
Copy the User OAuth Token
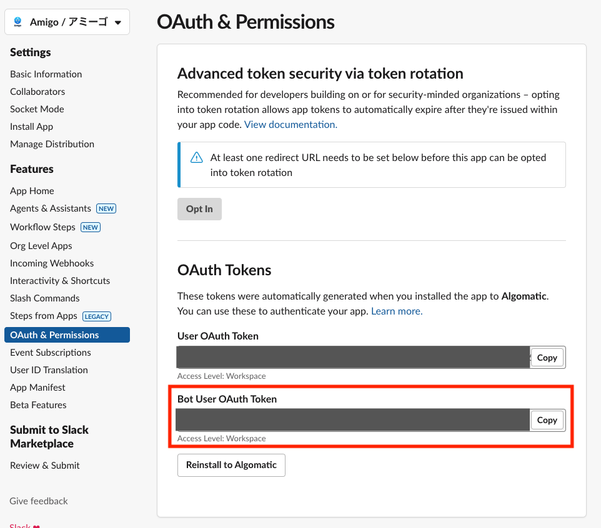[x=547, y=358]
